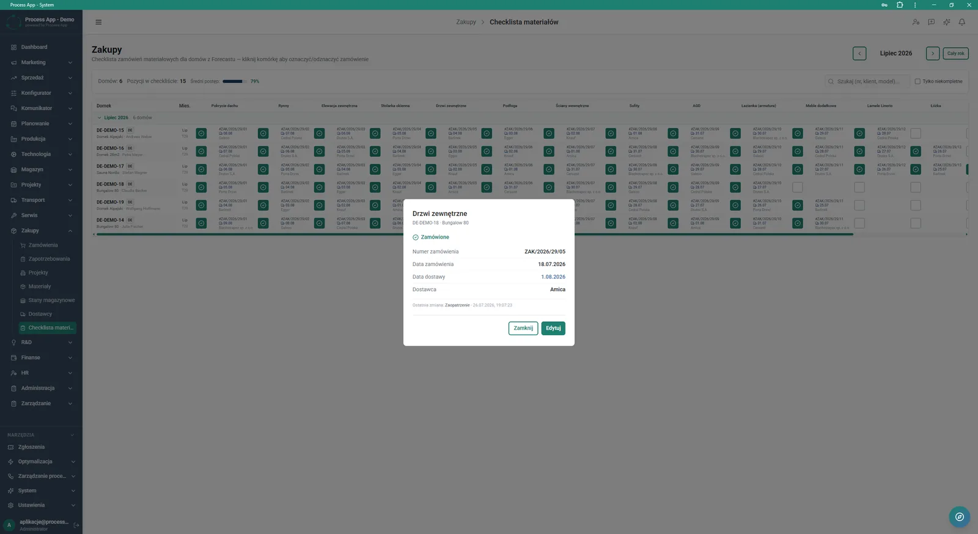This screenshot has width=978, height=534.
Task: Click the R&D lightbulb icon
Action: pos(13,343)
